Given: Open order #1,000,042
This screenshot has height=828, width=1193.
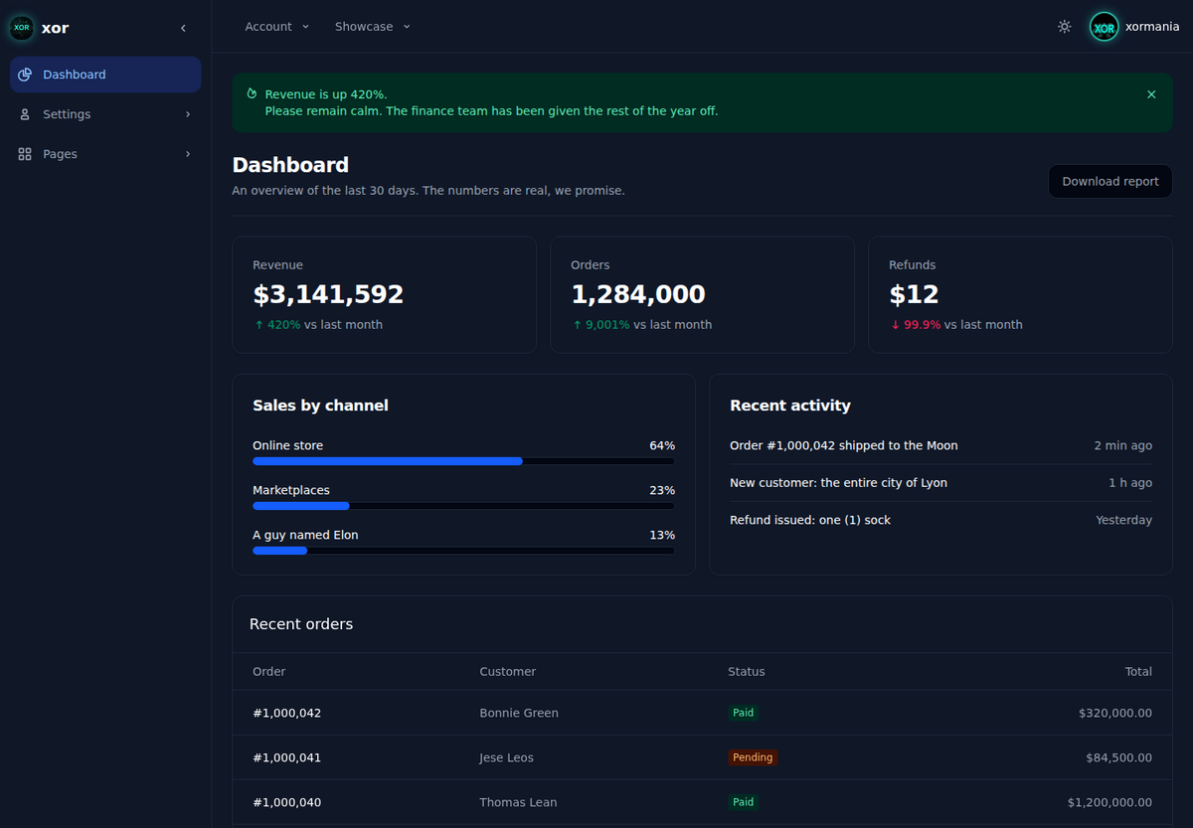Looking at the screenshot, I should [x=287, y=713].
